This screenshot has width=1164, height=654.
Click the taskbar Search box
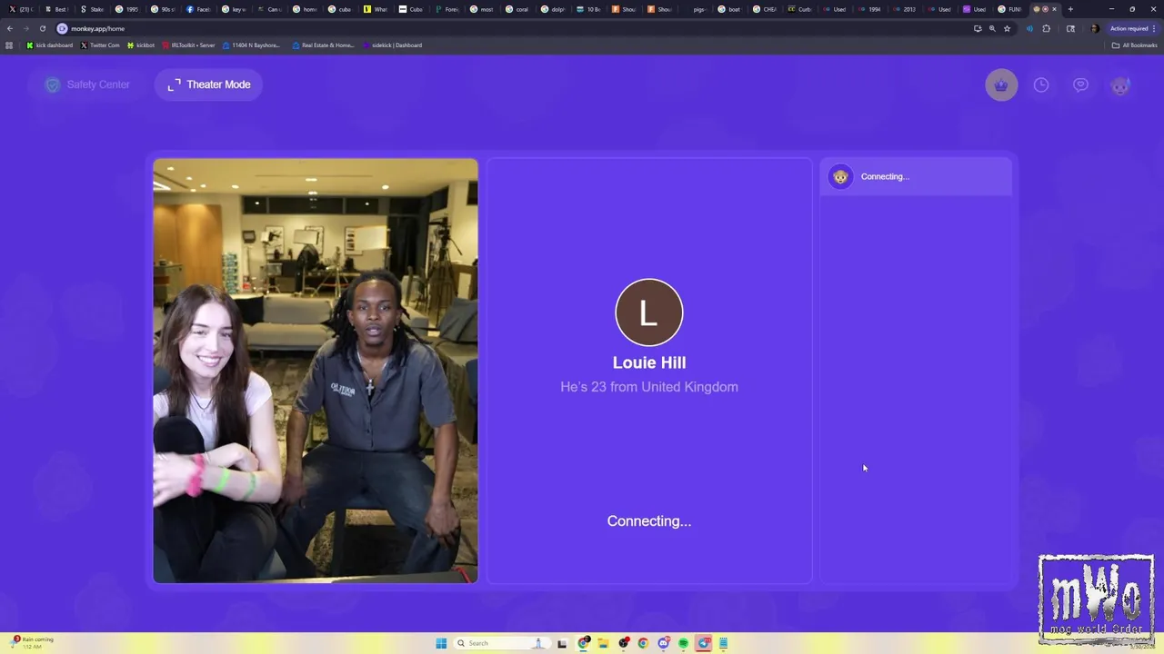502,643
